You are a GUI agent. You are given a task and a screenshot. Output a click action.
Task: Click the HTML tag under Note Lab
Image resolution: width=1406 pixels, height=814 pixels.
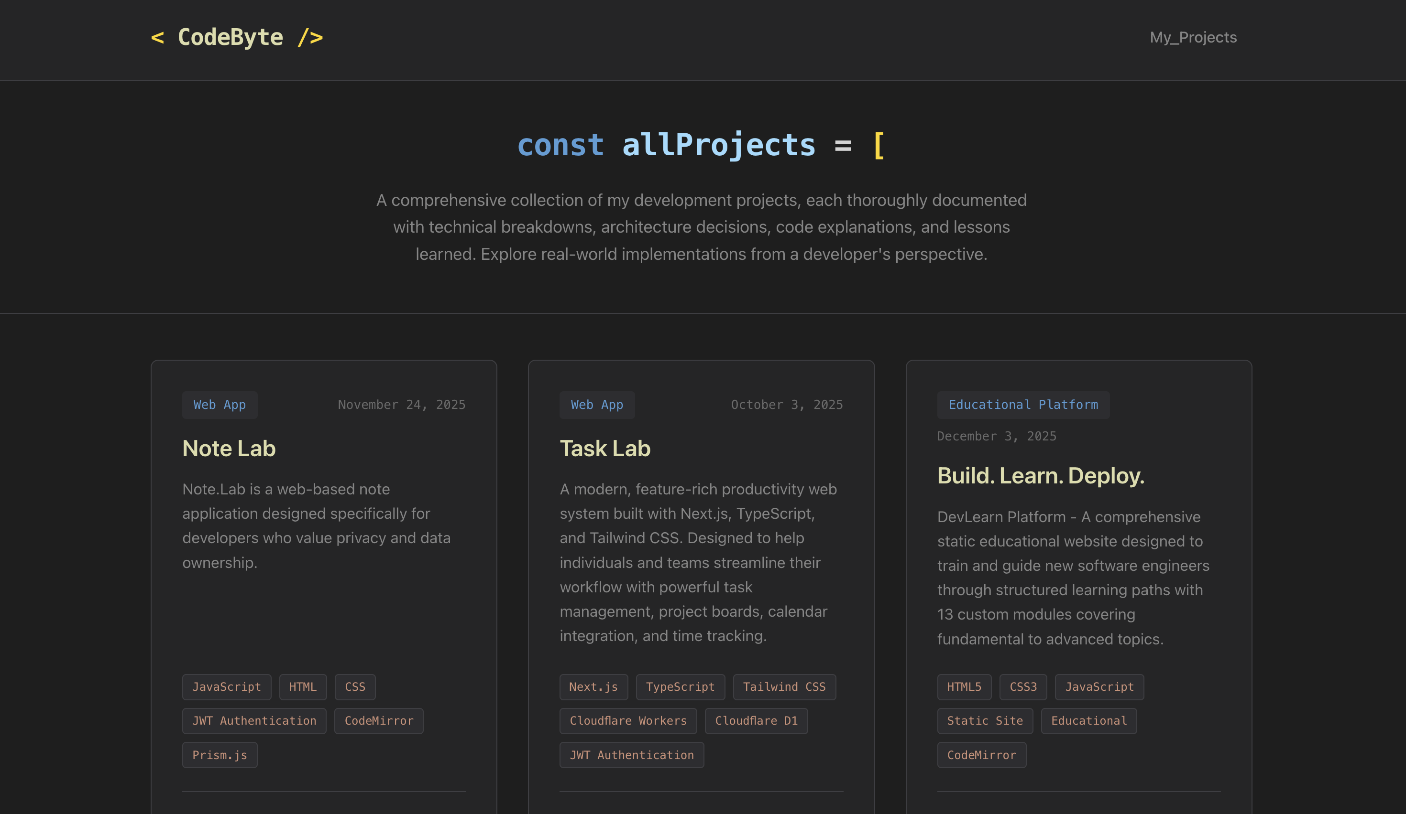[303, 687]
